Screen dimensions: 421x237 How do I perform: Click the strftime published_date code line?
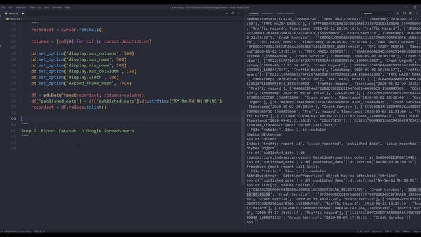[x=126, y=101]
